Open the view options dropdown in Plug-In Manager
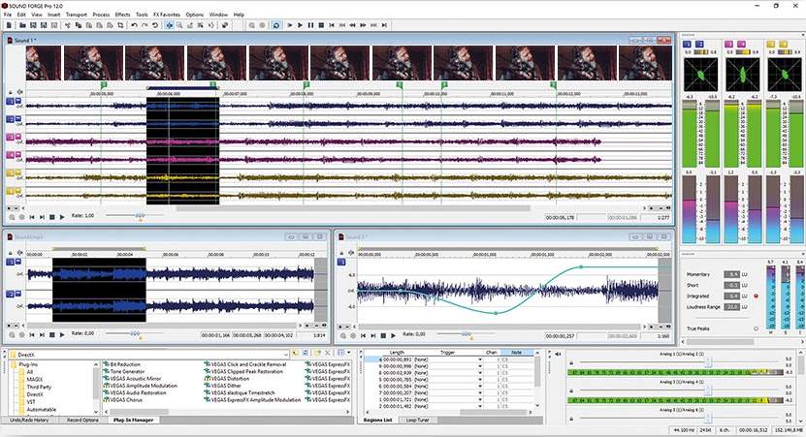 click(x=350, y=355)
